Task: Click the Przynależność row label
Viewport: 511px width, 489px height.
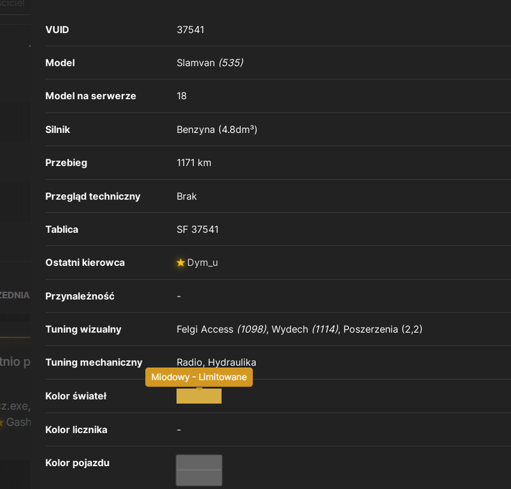Action: (79, 296)
